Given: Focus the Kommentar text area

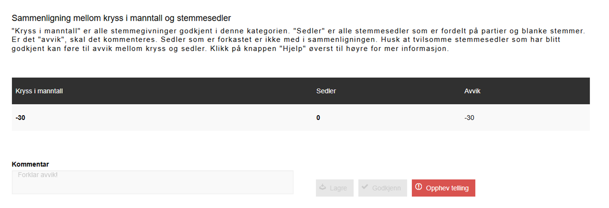Looking at the screenshot, I should 152,182.
